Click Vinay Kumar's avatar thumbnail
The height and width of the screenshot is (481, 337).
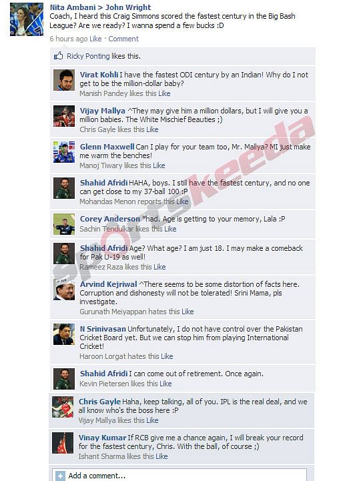pyautogui.click(x=63, y=443)
